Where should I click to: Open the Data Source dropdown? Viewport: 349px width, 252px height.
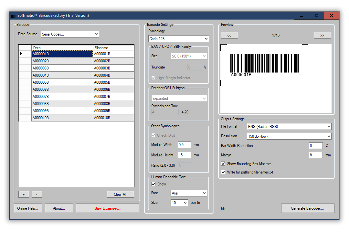pyautogui.click(x=70, y=34)
